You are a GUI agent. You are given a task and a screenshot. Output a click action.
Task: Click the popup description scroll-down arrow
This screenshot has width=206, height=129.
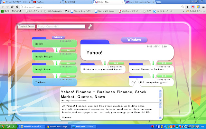point(160,118)
